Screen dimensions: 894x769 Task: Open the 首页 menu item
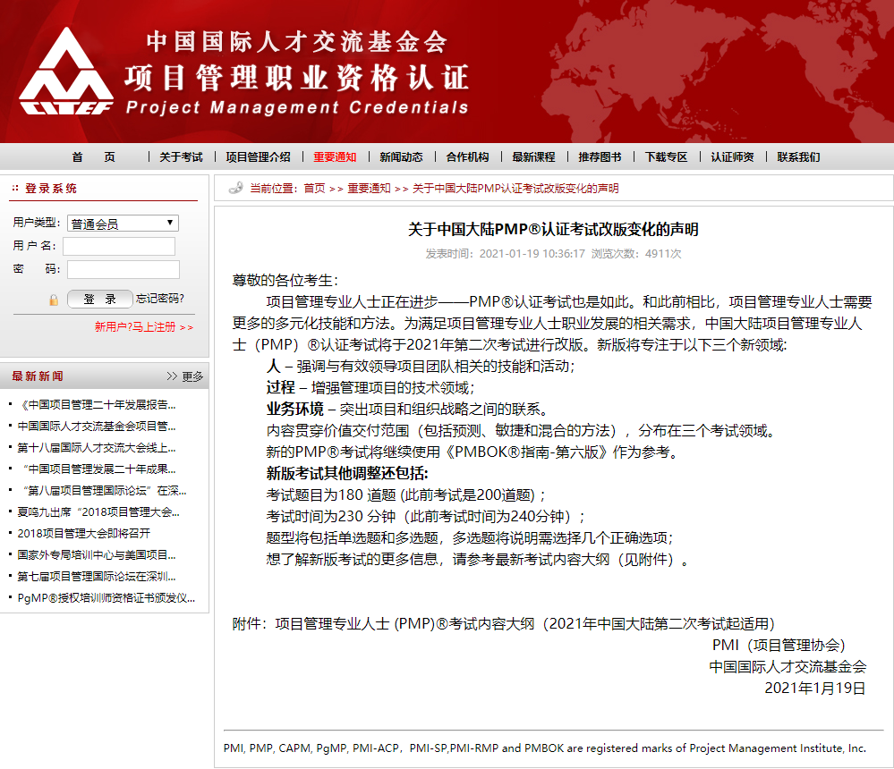click(93, 157)
